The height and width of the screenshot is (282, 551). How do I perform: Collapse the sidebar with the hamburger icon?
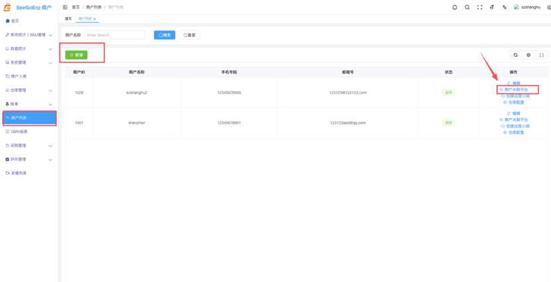[x=65, y=7]
